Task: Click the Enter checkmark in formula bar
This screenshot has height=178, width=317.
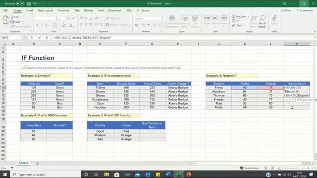Action: 40,38
